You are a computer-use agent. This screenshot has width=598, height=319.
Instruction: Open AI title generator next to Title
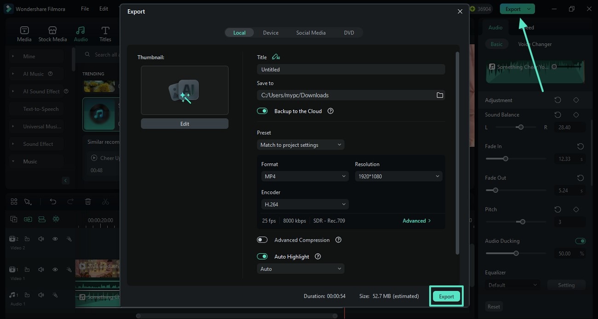pos(276,57)
